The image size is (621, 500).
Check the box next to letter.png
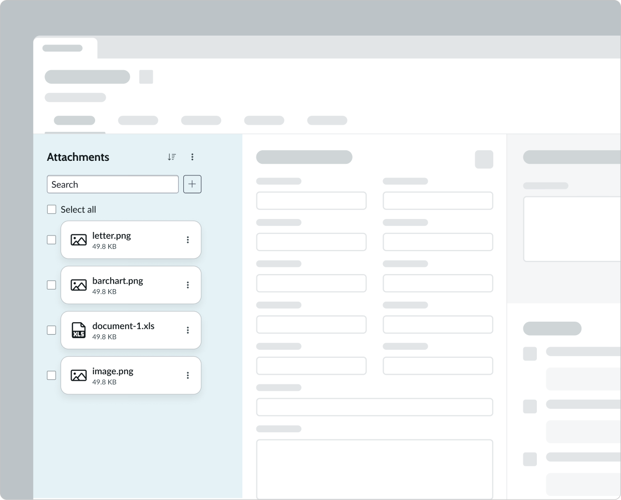(x=52, y=240)
